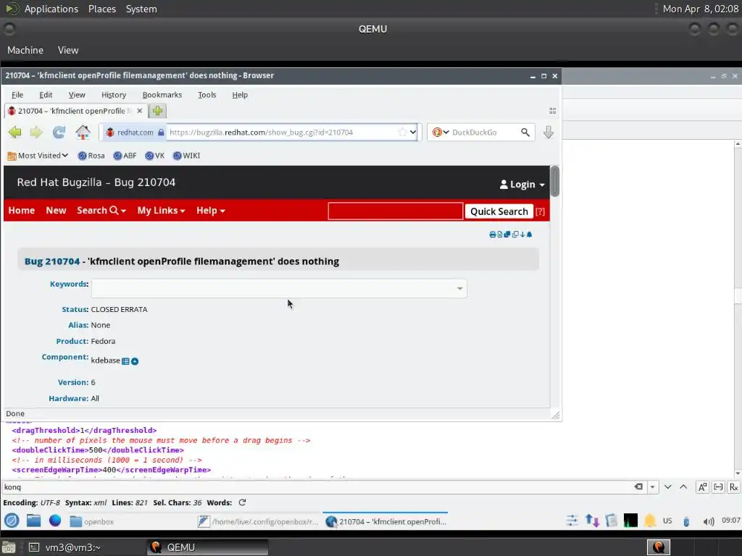This screenshot has width=742, height=556.
Task: Click the bell notification icon on bug page
Action: coord(529,235)
